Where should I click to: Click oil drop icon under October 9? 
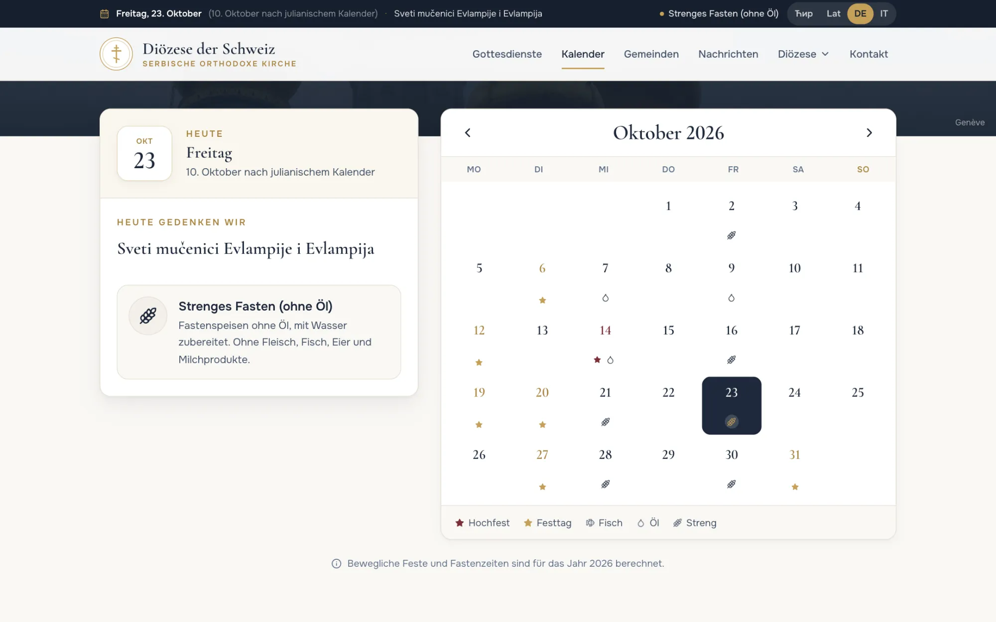[732, 298]
